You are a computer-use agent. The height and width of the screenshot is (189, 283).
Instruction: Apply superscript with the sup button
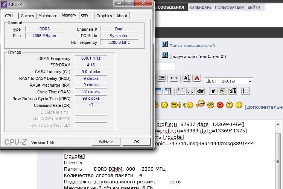point(181,91)
